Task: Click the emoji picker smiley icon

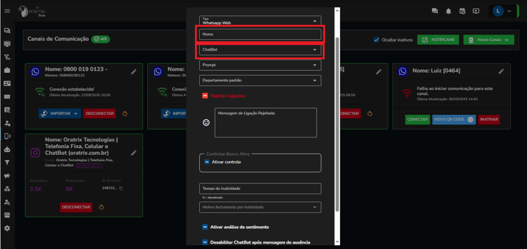Action: (x=206, y=123)
